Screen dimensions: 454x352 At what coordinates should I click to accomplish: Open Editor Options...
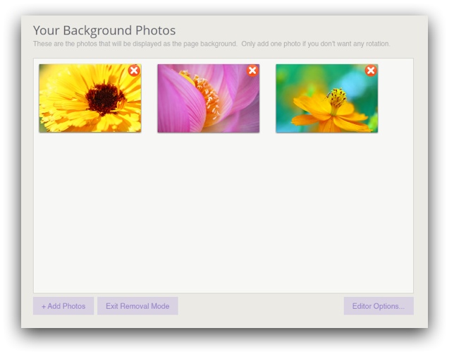pyautogui.click(x=379, y=306)
